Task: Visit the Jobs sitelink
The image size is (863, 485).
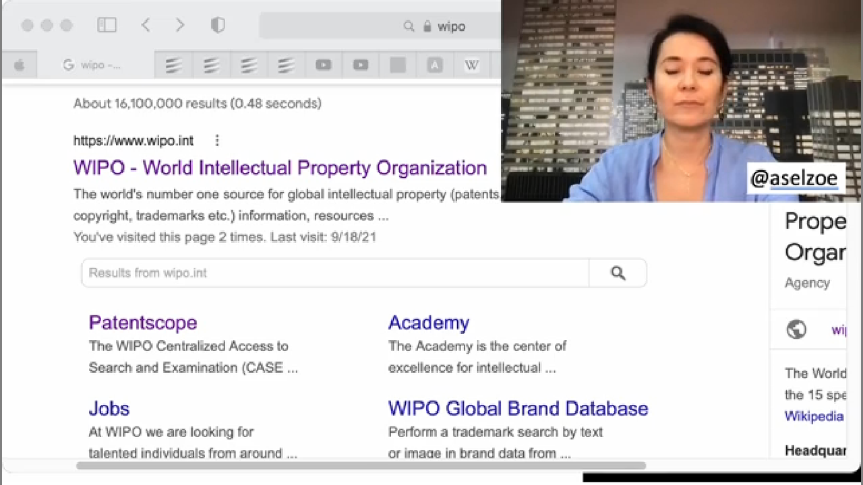Action: coord(109,409)
